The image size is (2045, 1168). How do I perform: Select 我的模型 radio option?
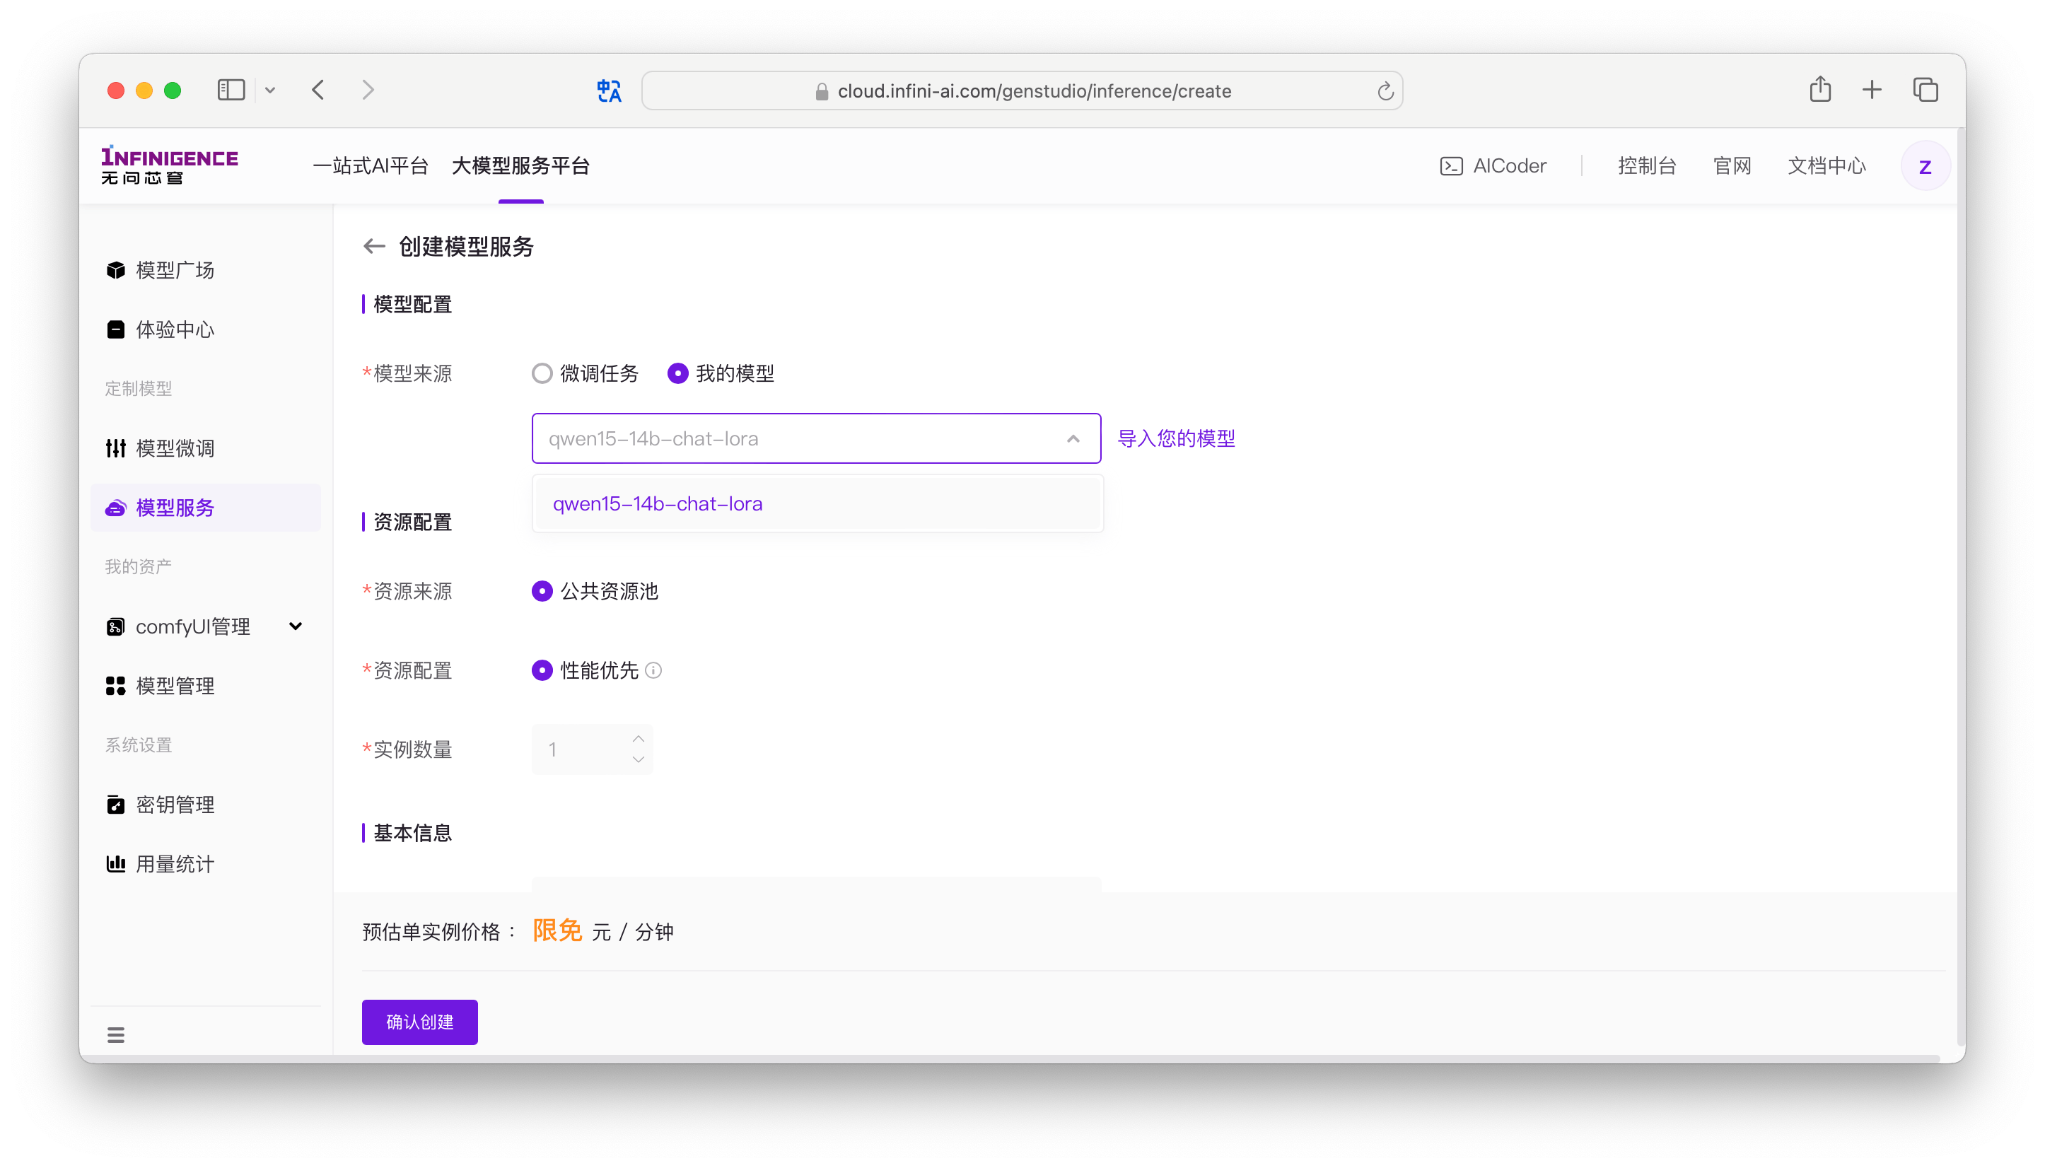coord(678,374)
